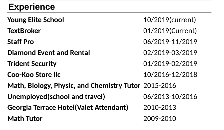
Task: Click the 01/2019(Current) date
Action: (x=170, y=31)
